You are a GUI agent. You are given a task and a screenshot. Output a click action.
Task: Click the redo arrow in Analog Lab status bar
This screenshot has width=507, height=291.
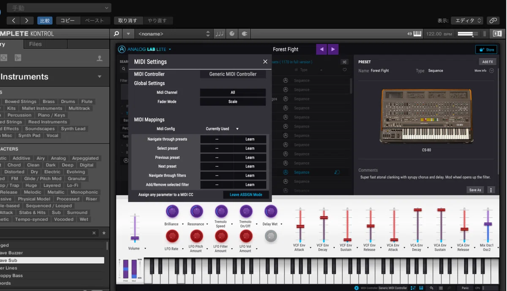pyautogui.click(x=449, y=288)
